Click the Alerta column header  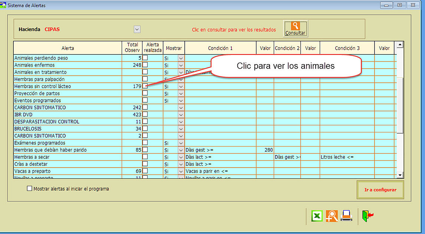tap(68, 48)
